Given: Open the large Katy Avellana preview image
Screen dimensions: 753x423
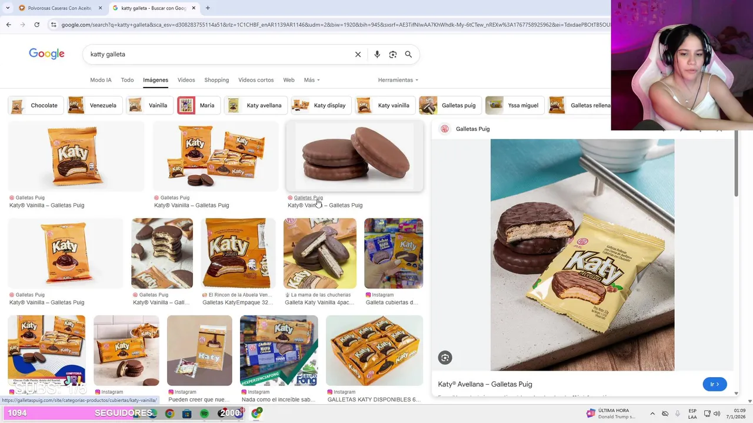Looking at the screenshot, I should tap(582, 255).
